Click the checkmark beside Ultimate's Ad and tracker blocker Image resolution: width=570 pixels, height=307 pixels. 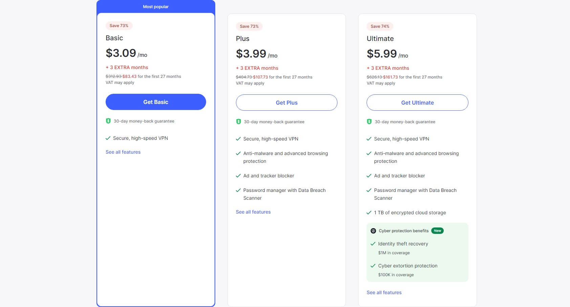coord(369,176)
